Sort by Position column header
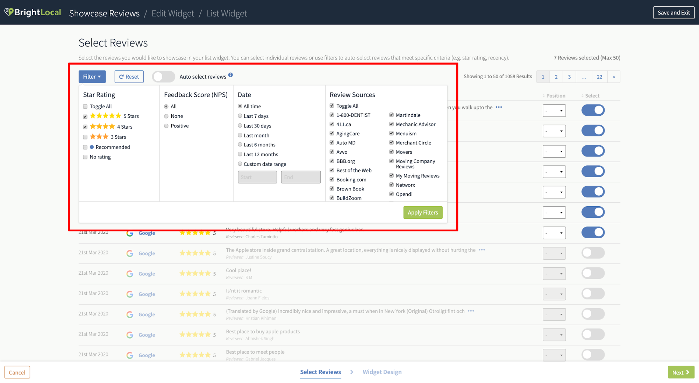The height and width of the screenshot is (383, 699). coord(554,96)
